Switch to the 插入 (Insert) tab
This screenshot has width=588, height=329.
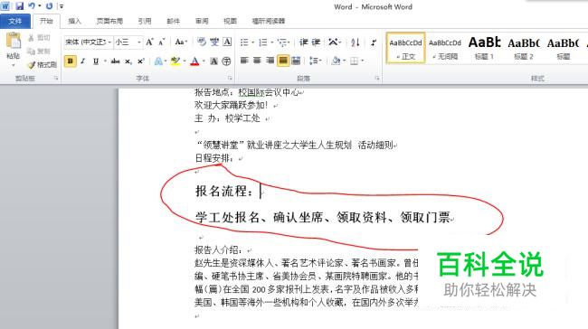74,21
